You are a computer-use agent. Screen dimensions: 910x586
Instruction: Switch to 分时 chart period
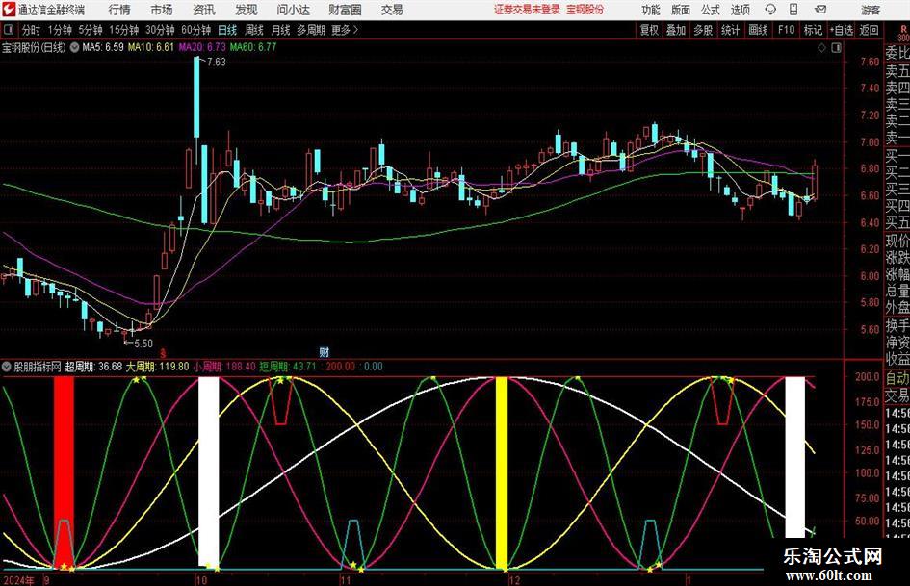pos(32,30)
